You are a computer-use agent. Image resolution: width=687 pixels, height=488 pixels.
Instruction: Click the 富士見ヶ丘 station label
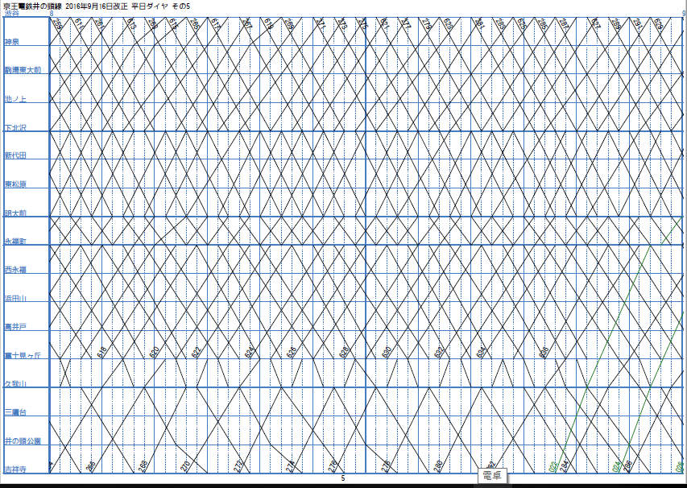click(x=22, y=355)
